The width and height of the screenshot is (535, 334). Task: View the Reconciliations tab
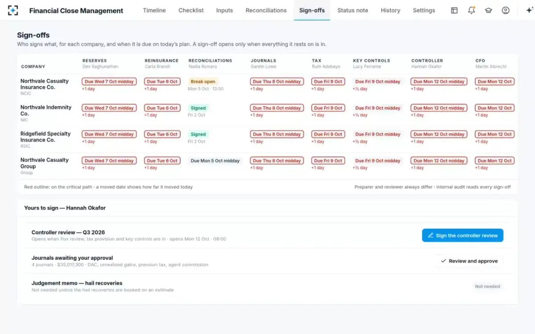[x=266, y=10]
